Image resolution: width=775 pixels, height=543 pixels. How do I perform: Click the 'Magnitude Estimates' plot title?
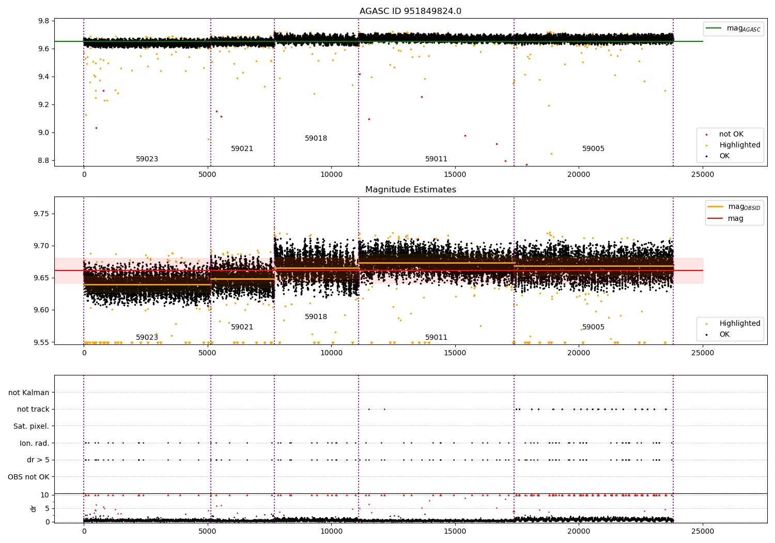[x=410, y=190]
